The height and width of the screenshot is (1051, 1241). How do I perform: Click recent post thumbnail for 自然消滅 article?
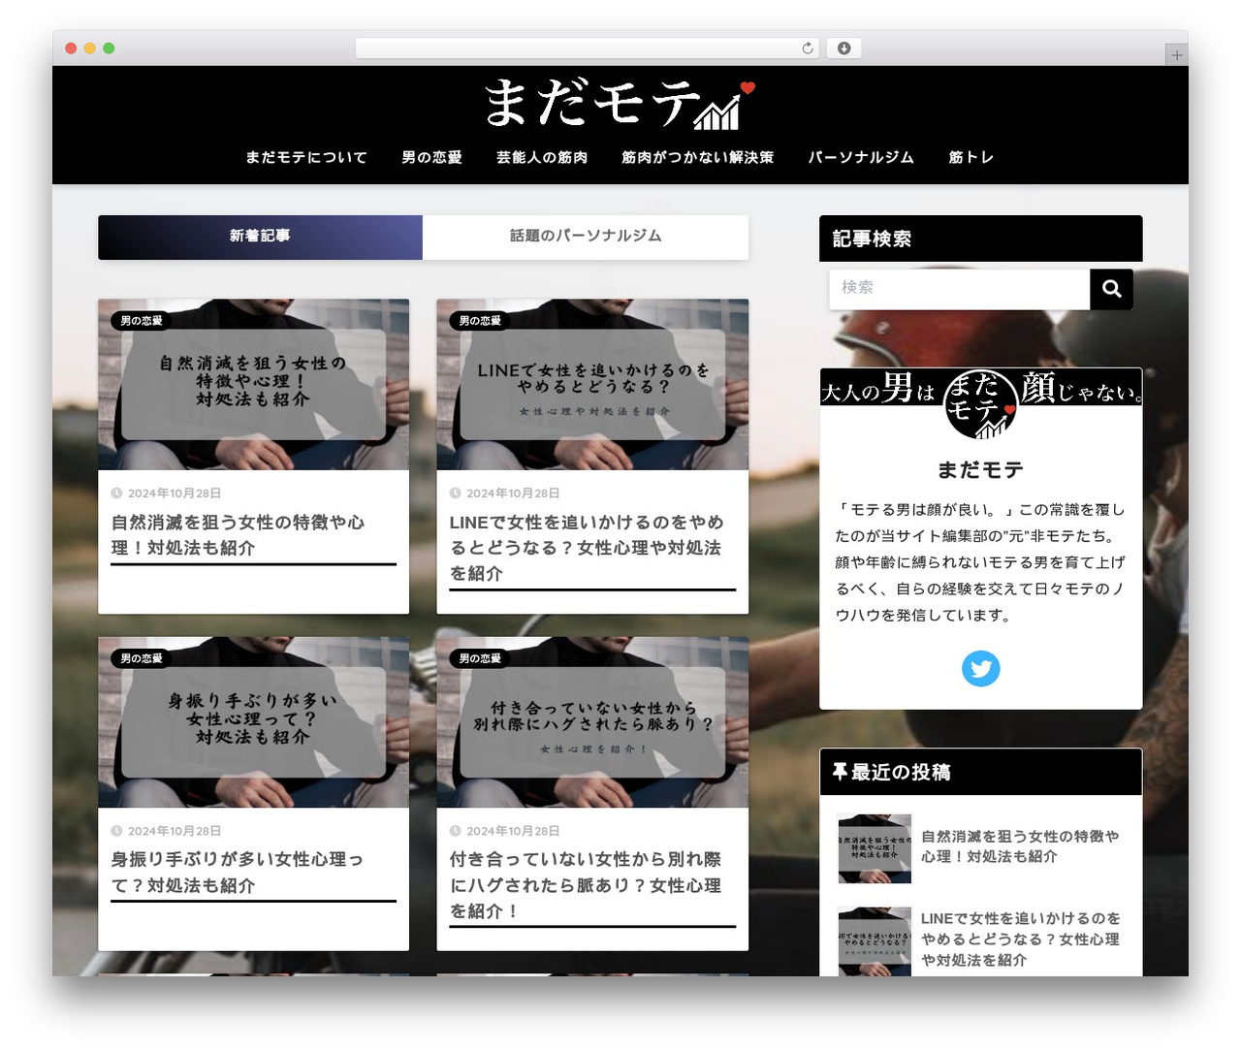[875, 849]
